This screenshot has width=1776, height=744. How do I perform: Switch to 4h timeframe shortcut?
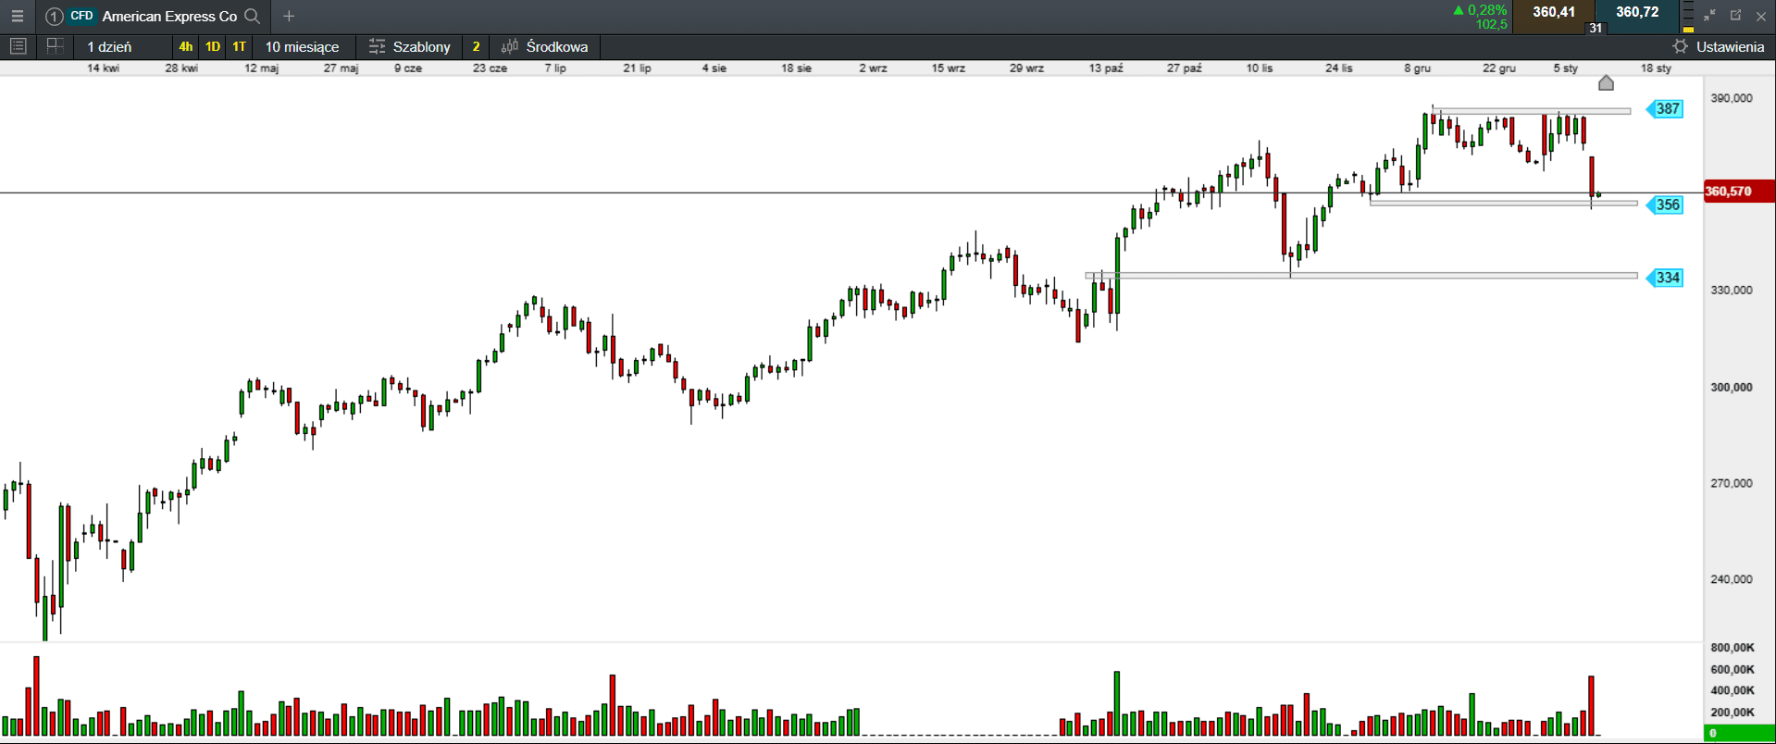[186, 46]
